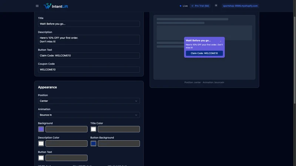Focus the Description text area
This screenshot has height=166, width=296.
[89, 40]
